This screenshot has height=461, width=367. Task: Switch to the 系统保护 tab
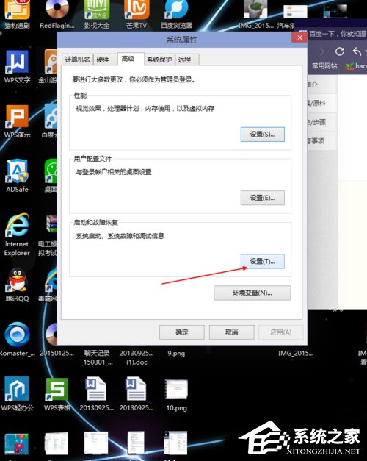[x=159, y=60]
